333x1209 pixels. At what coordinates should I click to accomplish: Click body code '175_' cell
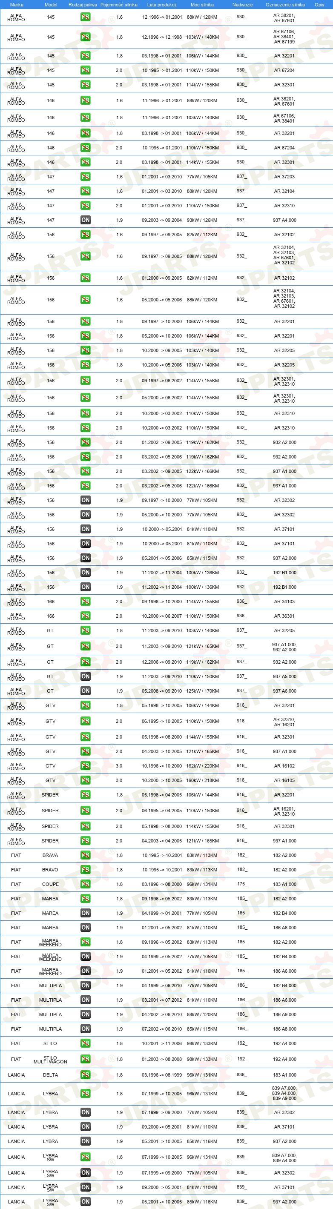click(242, 884)
